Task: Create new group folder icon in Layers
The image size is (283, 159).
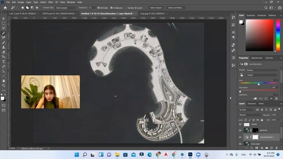Action: pos(267,148)
